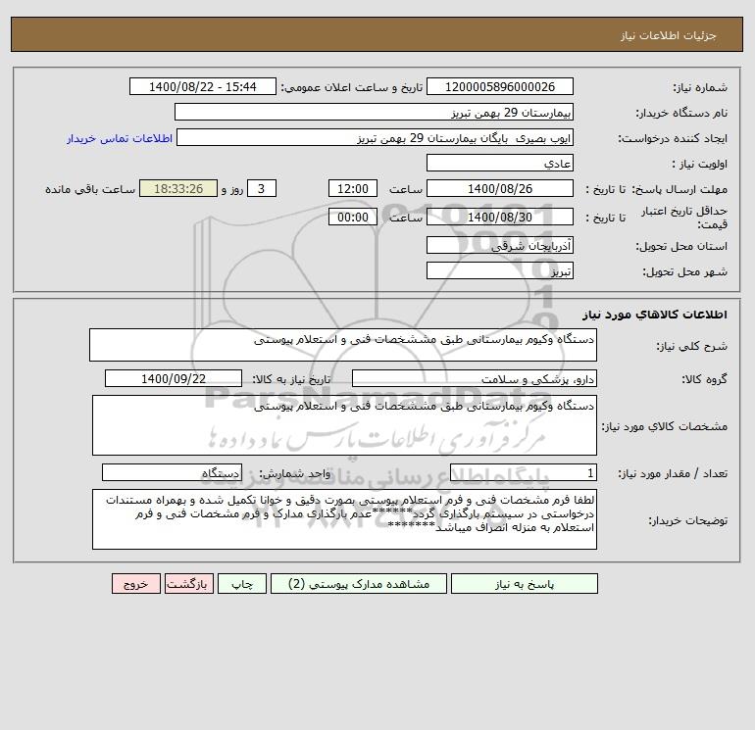This screenshot has width=755, height=730.
Task: Click the remaining time counter 18:33:26
Action: 178,189
